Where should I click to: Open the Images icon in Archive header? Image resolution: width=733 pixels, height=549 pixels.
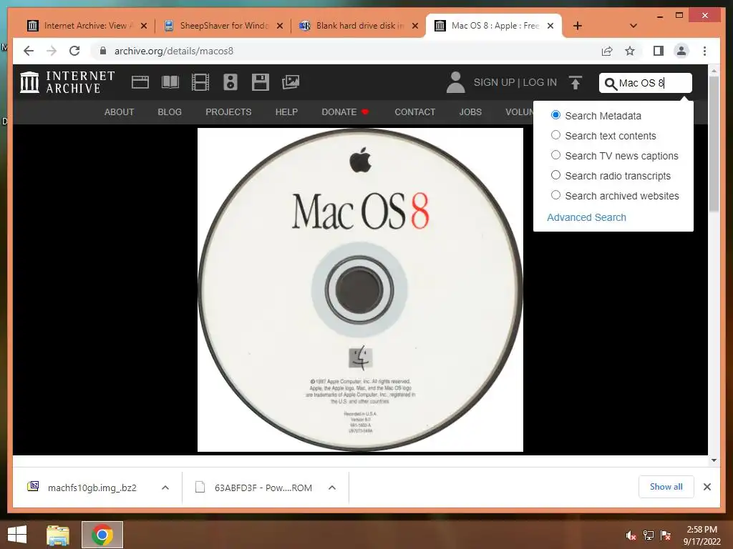[x=291, y=82]
